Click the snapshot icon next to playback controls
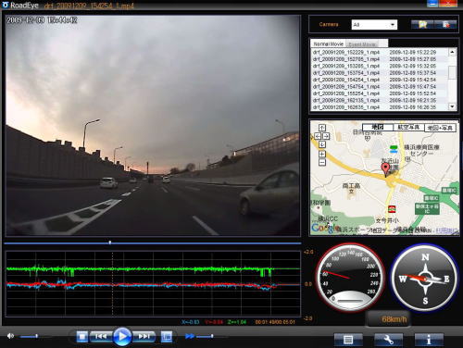This screenshot has height=348, width=463. coord(167,337)
